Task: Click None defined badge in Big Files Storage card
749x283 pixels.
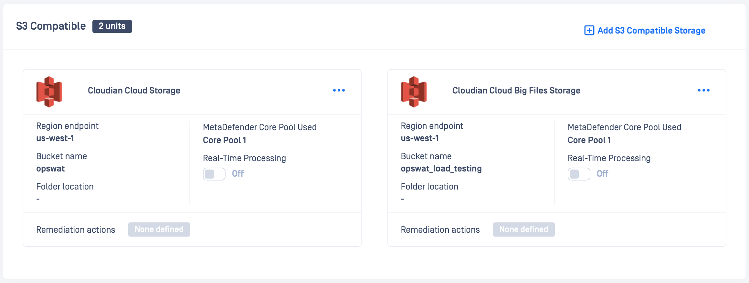Action: coord(523,229)
